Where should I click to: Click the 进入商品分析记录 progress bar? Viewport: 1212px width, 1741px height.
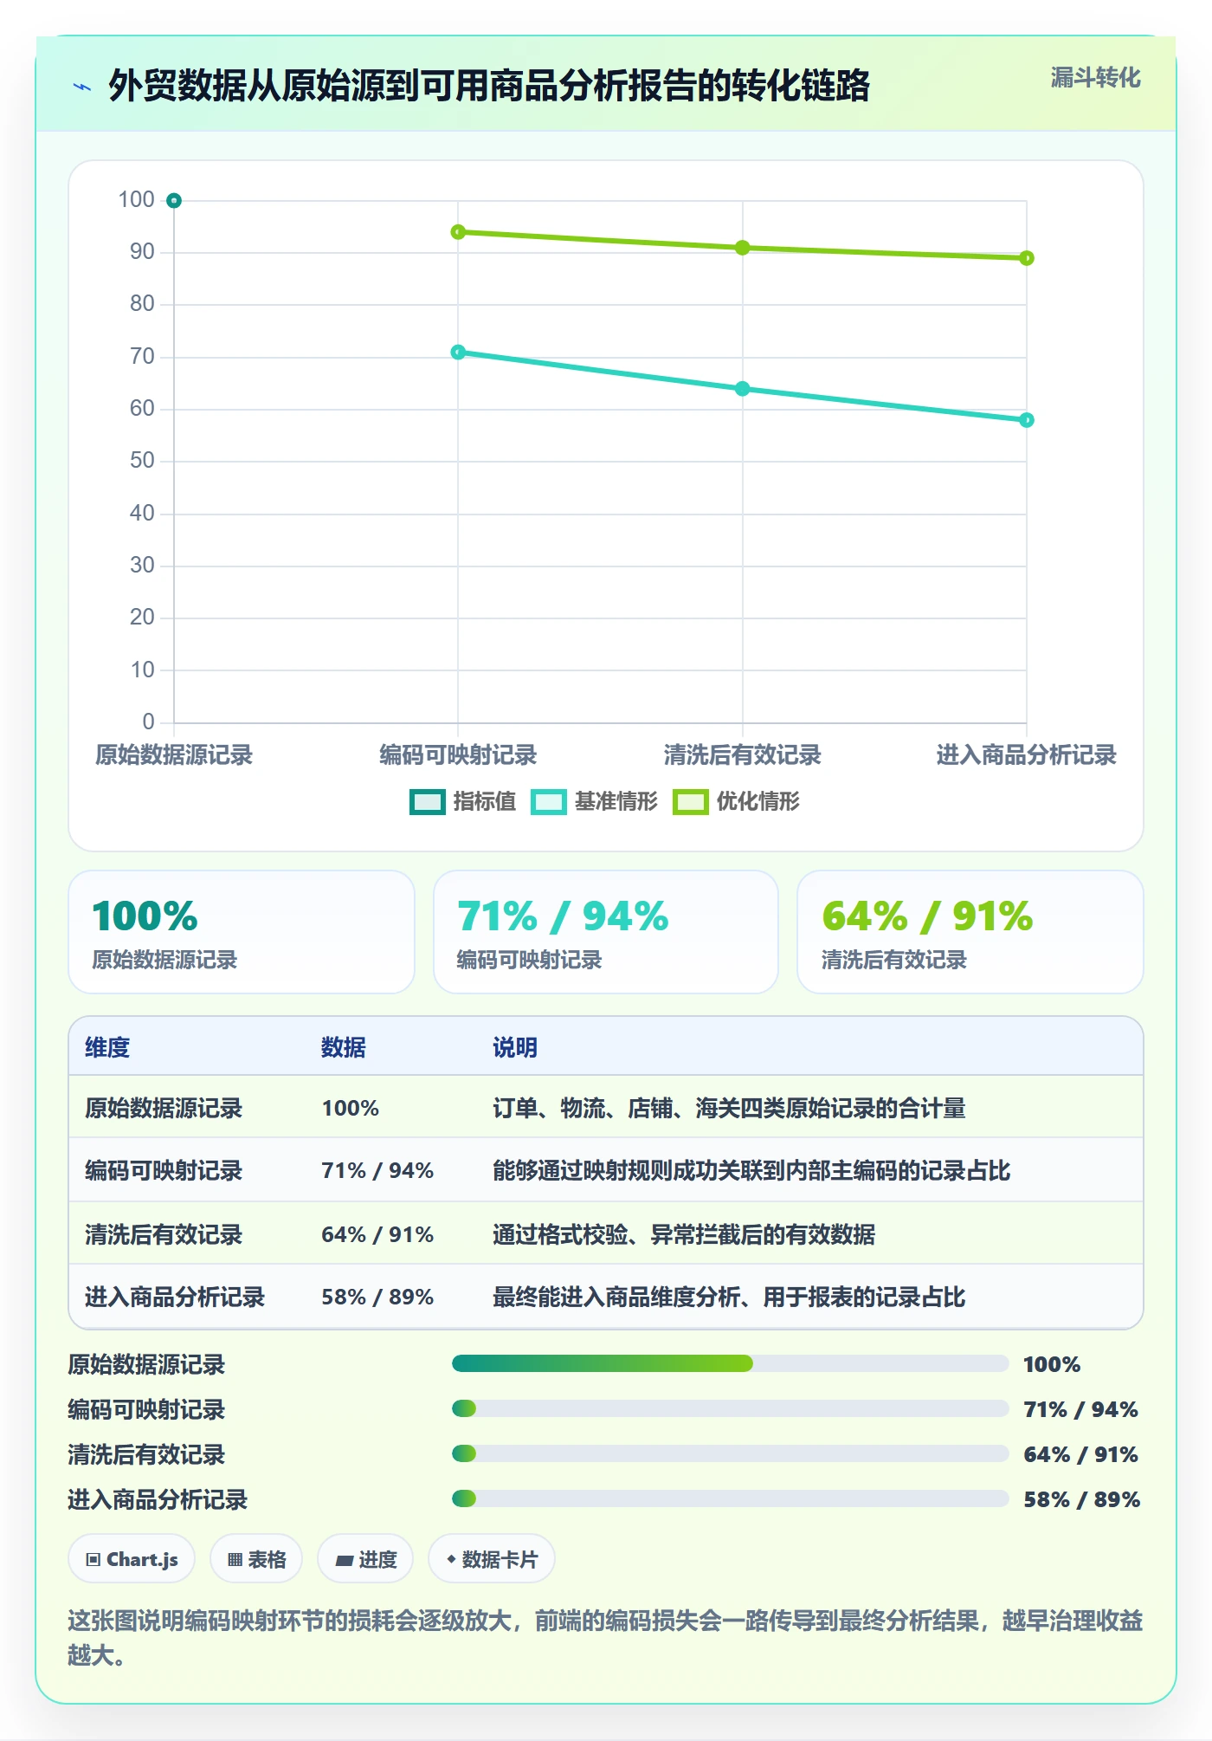730,1498
